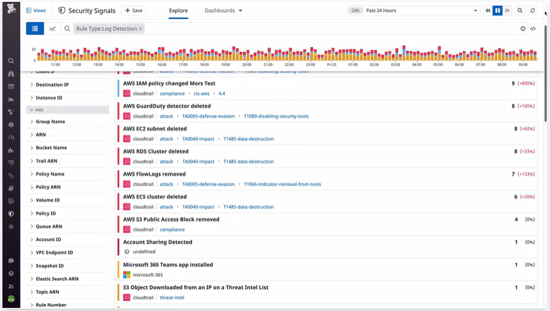Refresh the signals with reload icon

point(532,10)
